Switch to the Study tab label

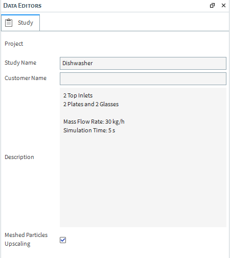[26, 23]
